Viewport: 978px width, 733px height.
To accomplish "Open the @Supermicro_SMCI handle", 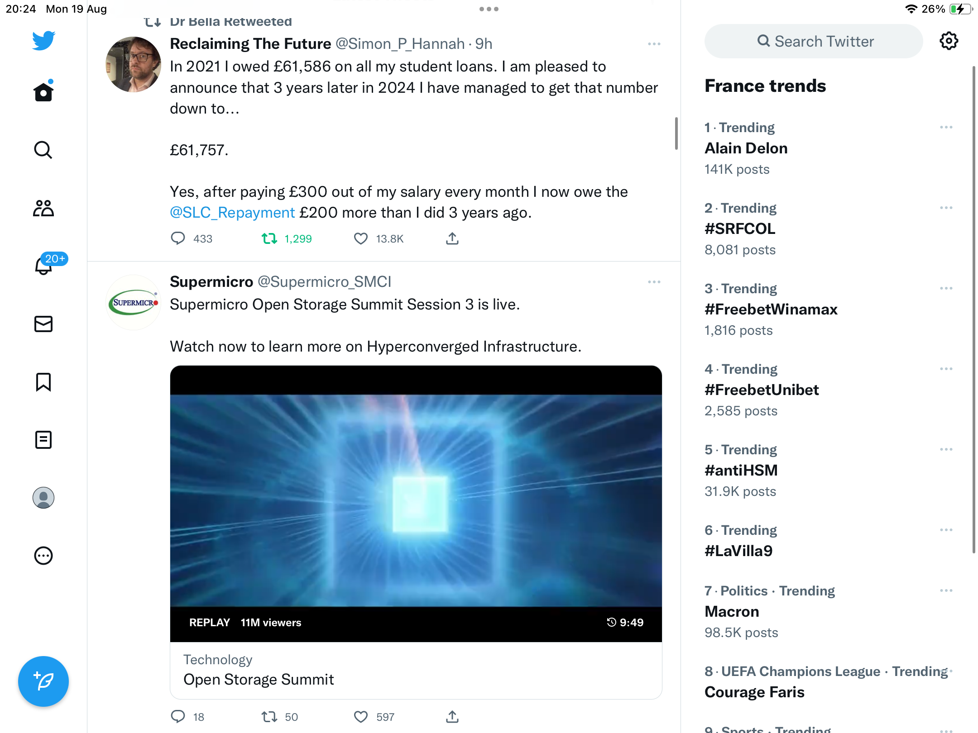I will [324, 282].
